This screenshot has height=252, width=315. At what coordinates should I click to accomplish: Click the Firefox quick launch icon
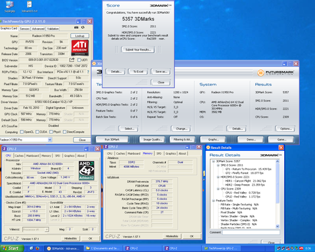tap(37, 248)
